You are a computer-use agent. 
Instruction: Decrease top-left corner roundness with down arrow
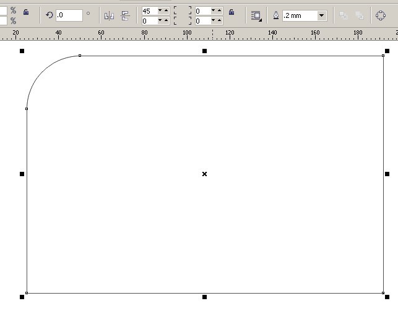coord(160,11)
